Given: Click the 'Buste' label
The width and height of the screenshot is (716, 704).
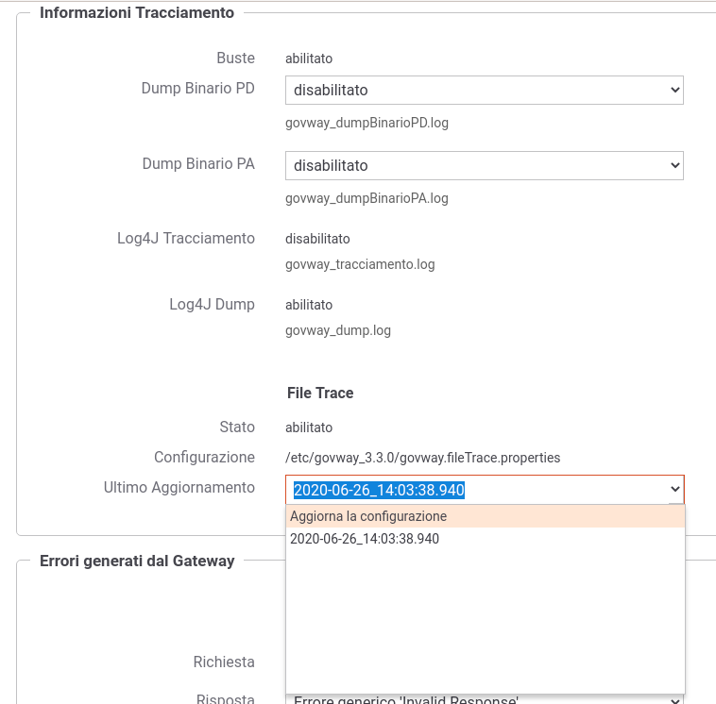Looking at the screenshot, I should [235, 58].
